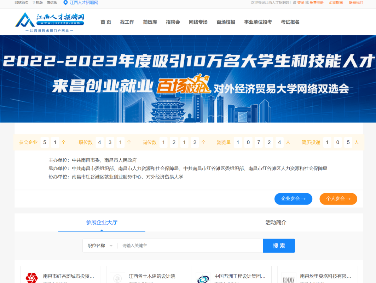The width and height of the screenshot is (376, 283).
Task: Go to 简历库 in the main navigation
Action: coord(150,22)
